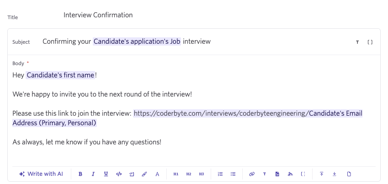388x184 pixels.
Task: Open the Coderbyte interview link in the body
Action: tap(221, 113)
